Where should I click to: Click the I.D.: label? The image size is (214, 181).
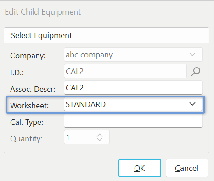coord(17,73)
